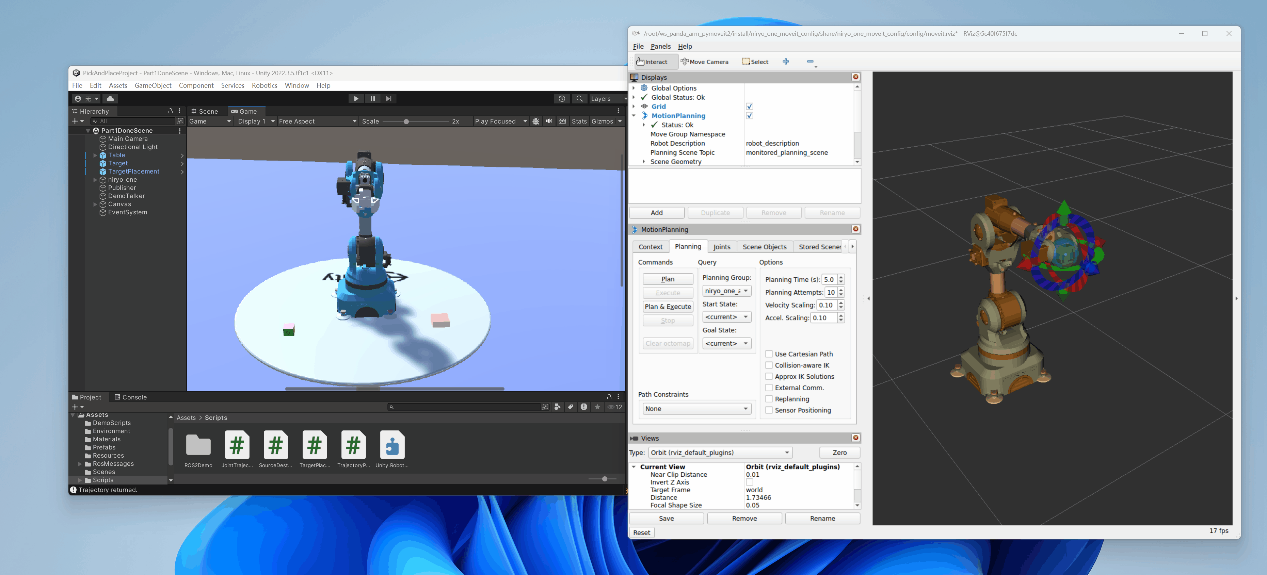Open Unity cloud services icon

(x=110, y=99)
